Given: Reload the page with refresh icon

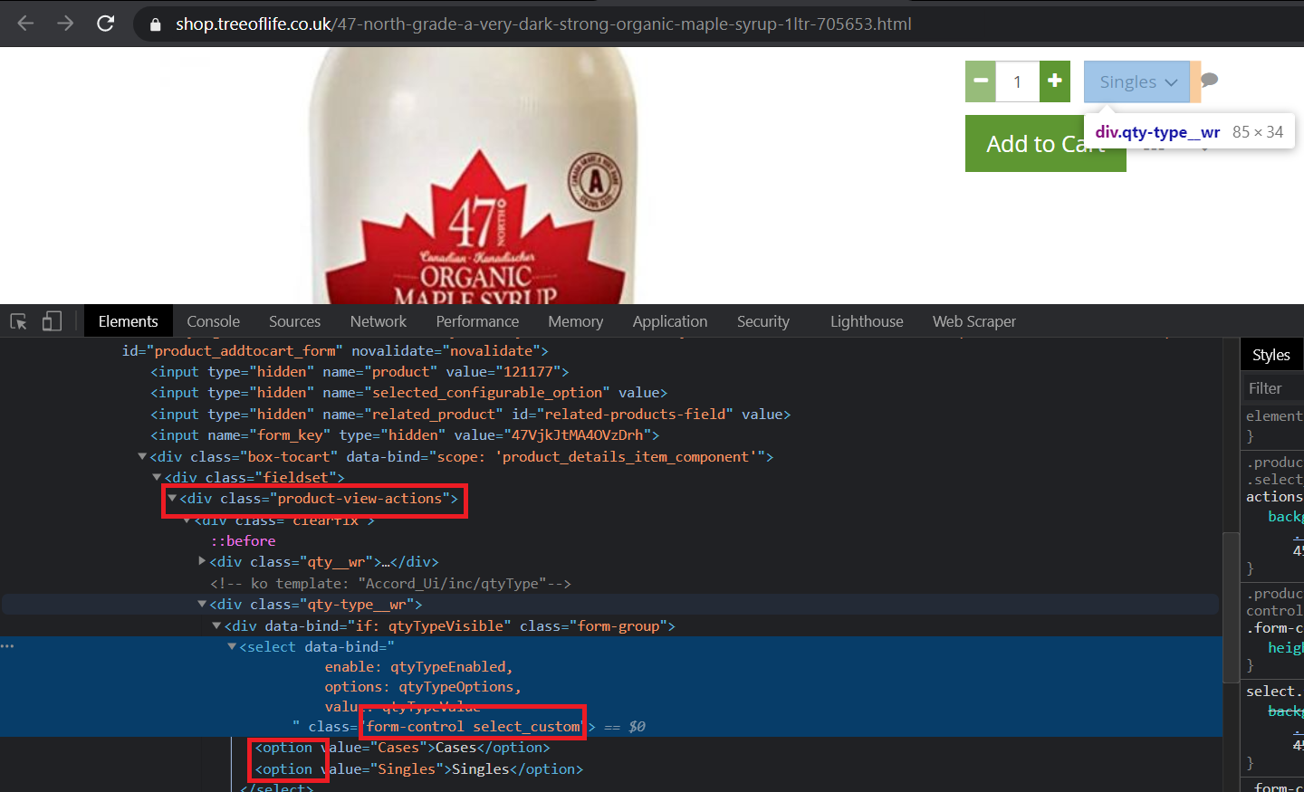Looking at the screenshot, I should [x=106, y=24].
